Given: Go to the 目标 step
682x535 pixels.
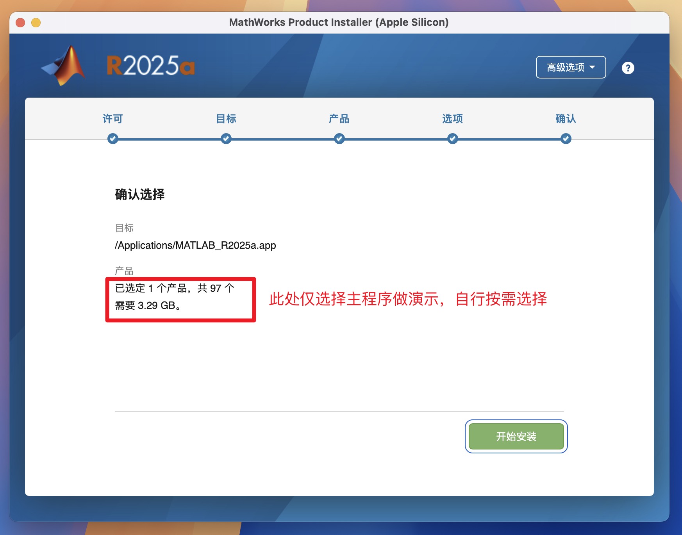Looking at the screenshot, I should click(x=226, y=119).
